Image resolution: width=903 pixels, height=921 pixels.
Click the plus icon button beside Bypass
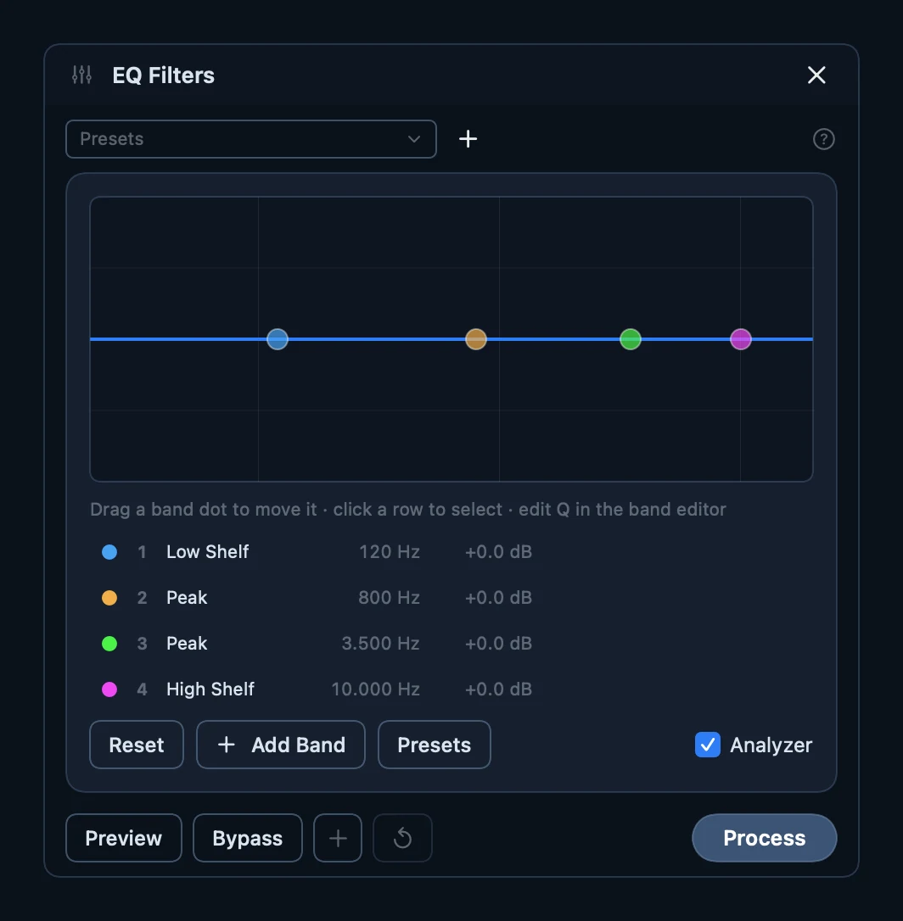[x=338, y=838]
